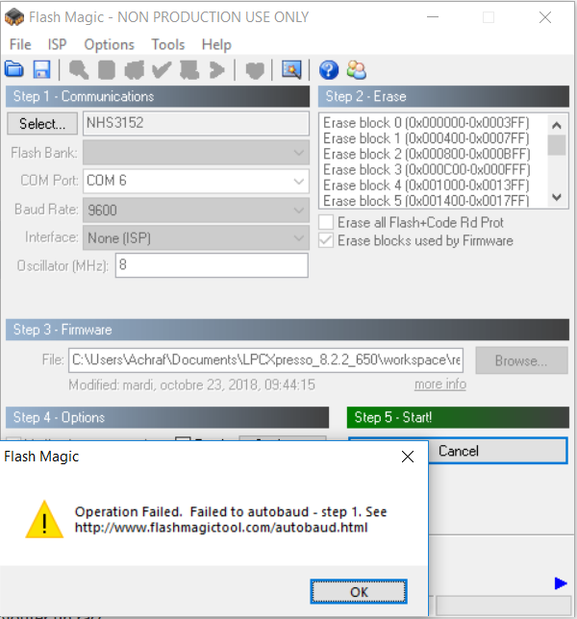
Task: Close the Flash Magic error dialog with X
Action: 408,457
